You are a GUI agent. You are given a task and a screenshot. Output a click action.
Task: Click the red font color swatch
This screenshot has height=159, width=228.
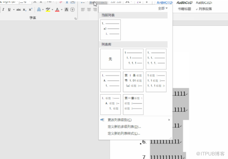click(57, 10)
